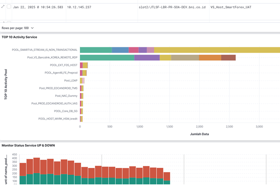Click blue segment of POOL_SMARTVA_STREAM bar
This screenshot has height=187, width=280.
pyautogui.click(x=120, y=50)
